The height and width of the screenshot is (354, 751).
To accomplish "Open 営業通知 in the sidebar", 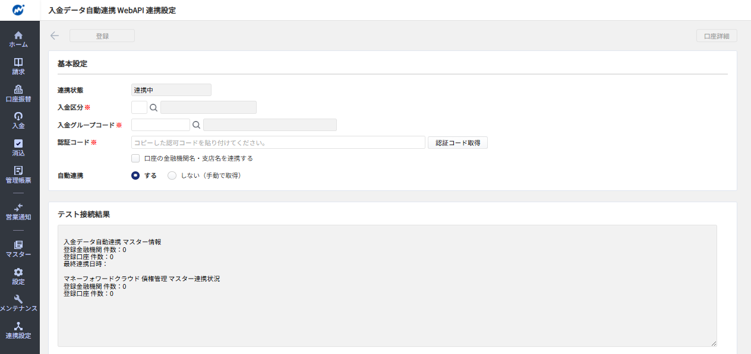I will pos(18,212).
